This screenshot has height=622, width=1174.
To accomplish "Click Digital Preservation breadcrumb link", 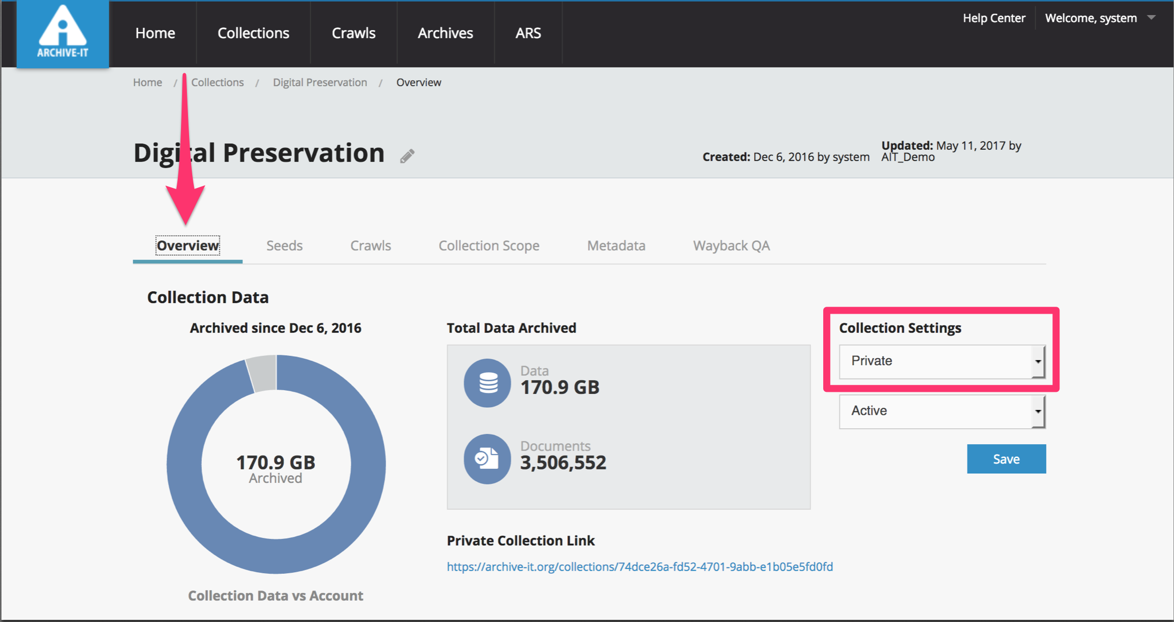I will pos(320,82).
